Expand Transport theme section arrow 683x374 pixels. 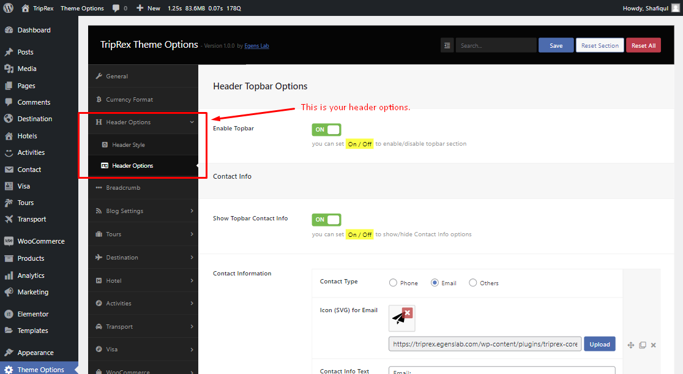(x=192, y=326)
